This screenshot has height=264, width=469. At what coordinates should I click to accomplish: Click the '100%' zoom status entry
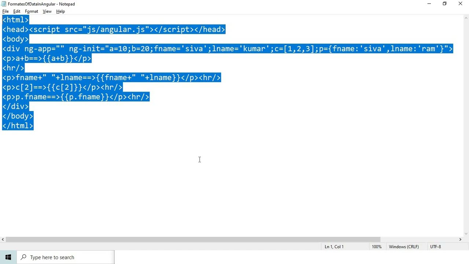click(377, 247)
